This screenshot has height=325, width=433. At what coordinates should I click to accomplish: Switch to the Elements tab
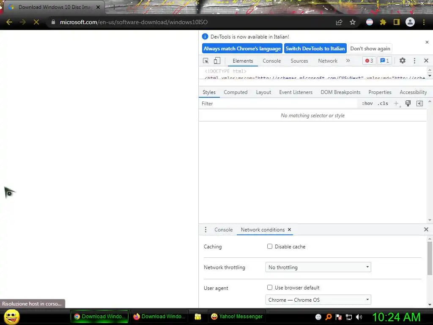pos(243,61)
